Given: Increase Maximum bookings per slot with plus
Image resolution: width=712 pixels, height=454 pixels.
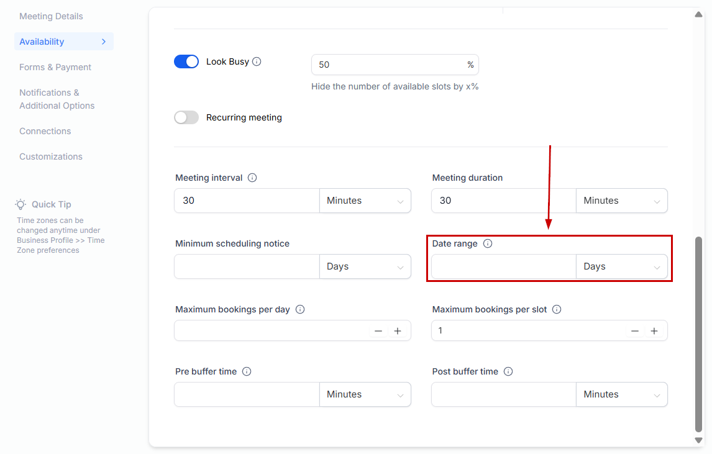Looking at the screenshot, I should 654,331.
